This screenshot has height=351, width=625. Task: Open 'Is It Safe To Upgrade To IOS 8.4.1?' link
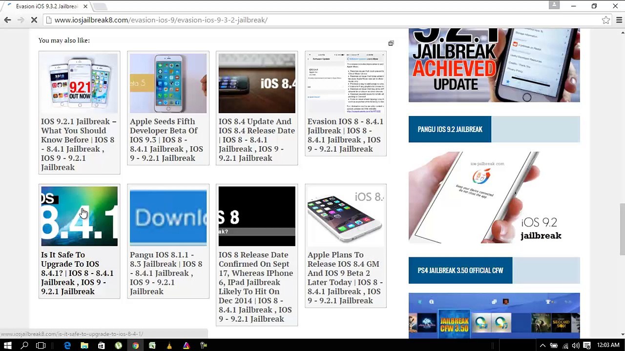click(78, 273)
